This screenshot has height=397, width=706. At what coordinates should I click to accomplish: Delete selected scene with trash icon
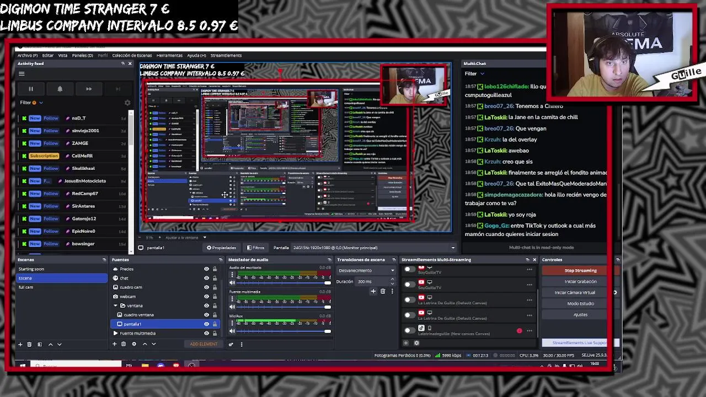tap(30, 344)
